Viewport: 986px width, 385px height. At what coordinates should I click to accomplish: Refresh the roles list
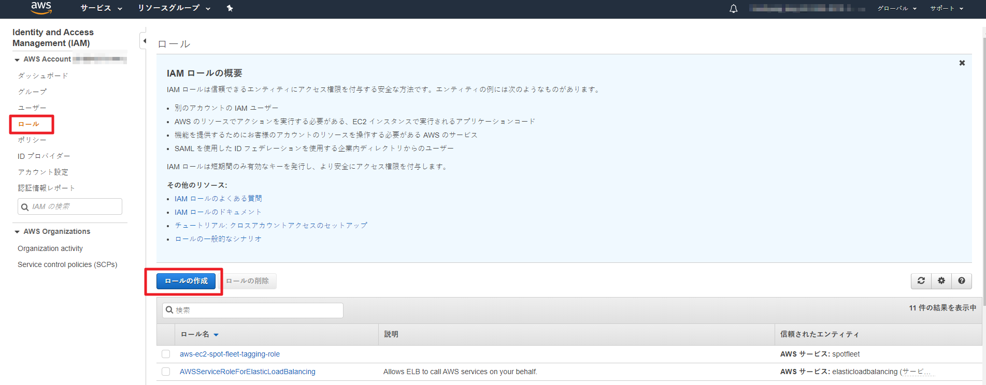tap(921, 281)
